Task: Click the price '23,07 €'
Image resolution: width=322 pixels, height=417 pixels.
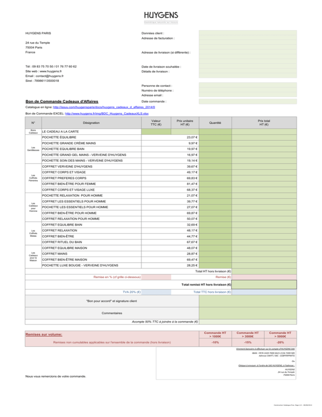Action: point(192,138)
